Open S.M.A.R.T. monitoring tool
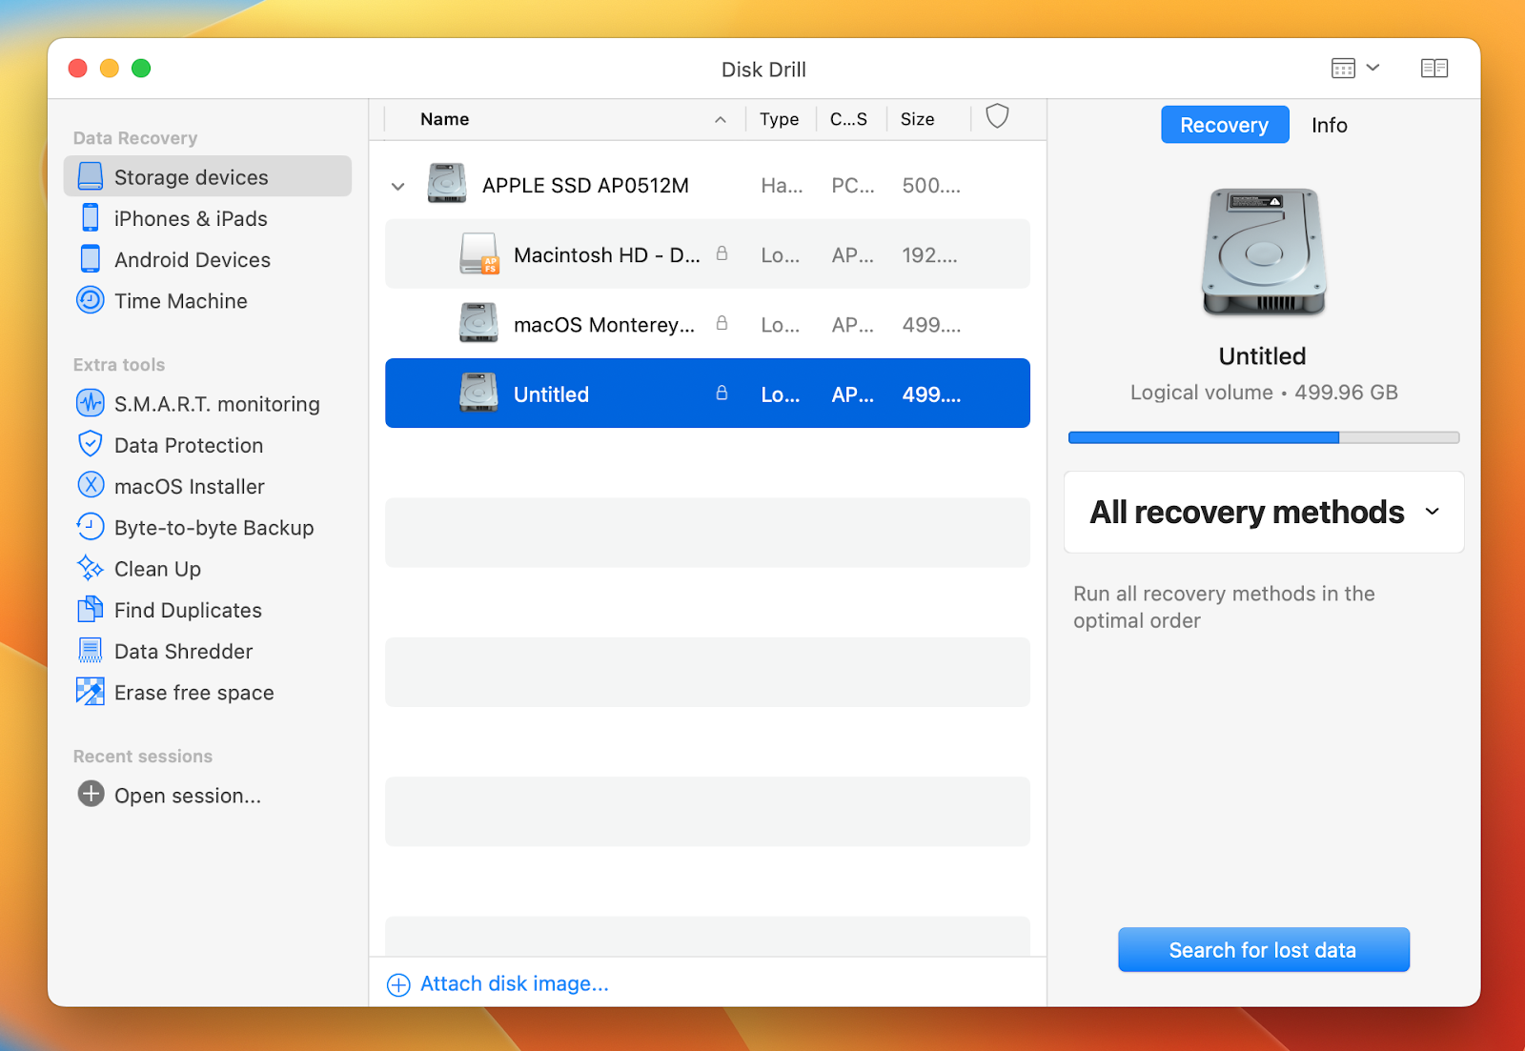Screen dimensions: 1525x1051 [x=216, y=404]
